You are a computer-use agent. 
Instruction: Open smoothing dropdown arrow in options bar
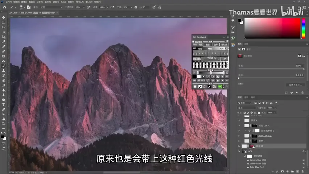tap(131, 7)
